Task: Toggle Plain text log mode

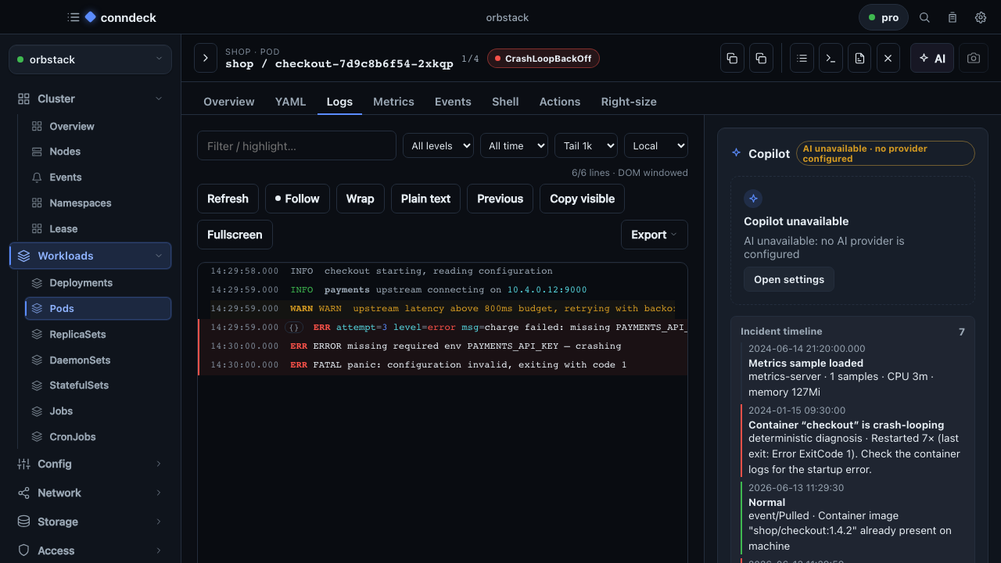Action: [x=425, y=199]
